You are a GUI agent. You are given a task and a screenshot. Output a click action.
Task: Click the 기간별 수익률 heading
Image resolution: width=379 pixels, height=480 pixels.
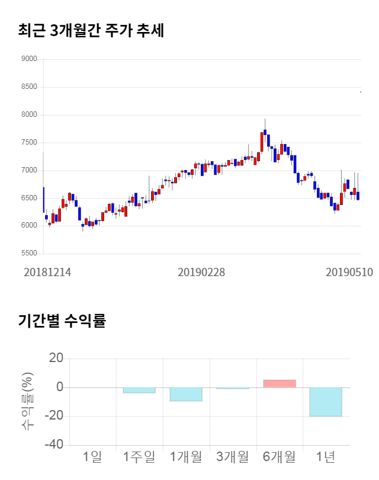tap(62, 321)
